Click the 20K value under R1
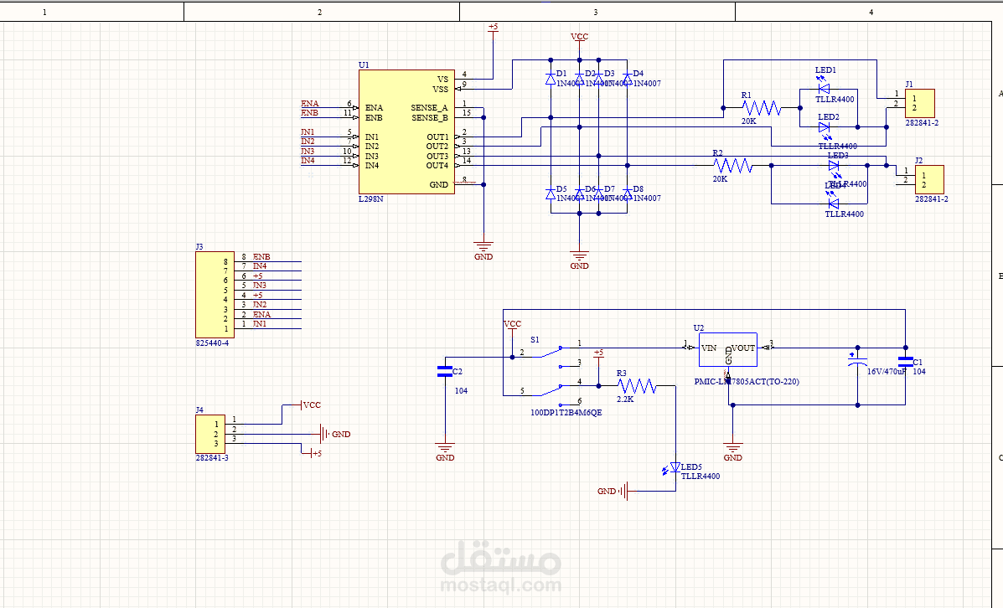This screenshot has width=1003, height=608. click(x=749, y=121)
